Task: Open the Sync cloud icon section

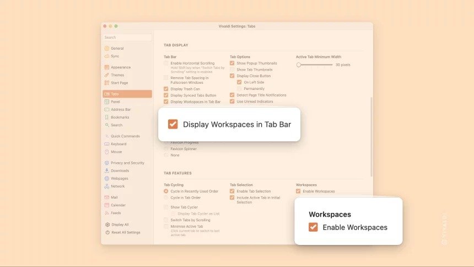Action: point(107,56)
